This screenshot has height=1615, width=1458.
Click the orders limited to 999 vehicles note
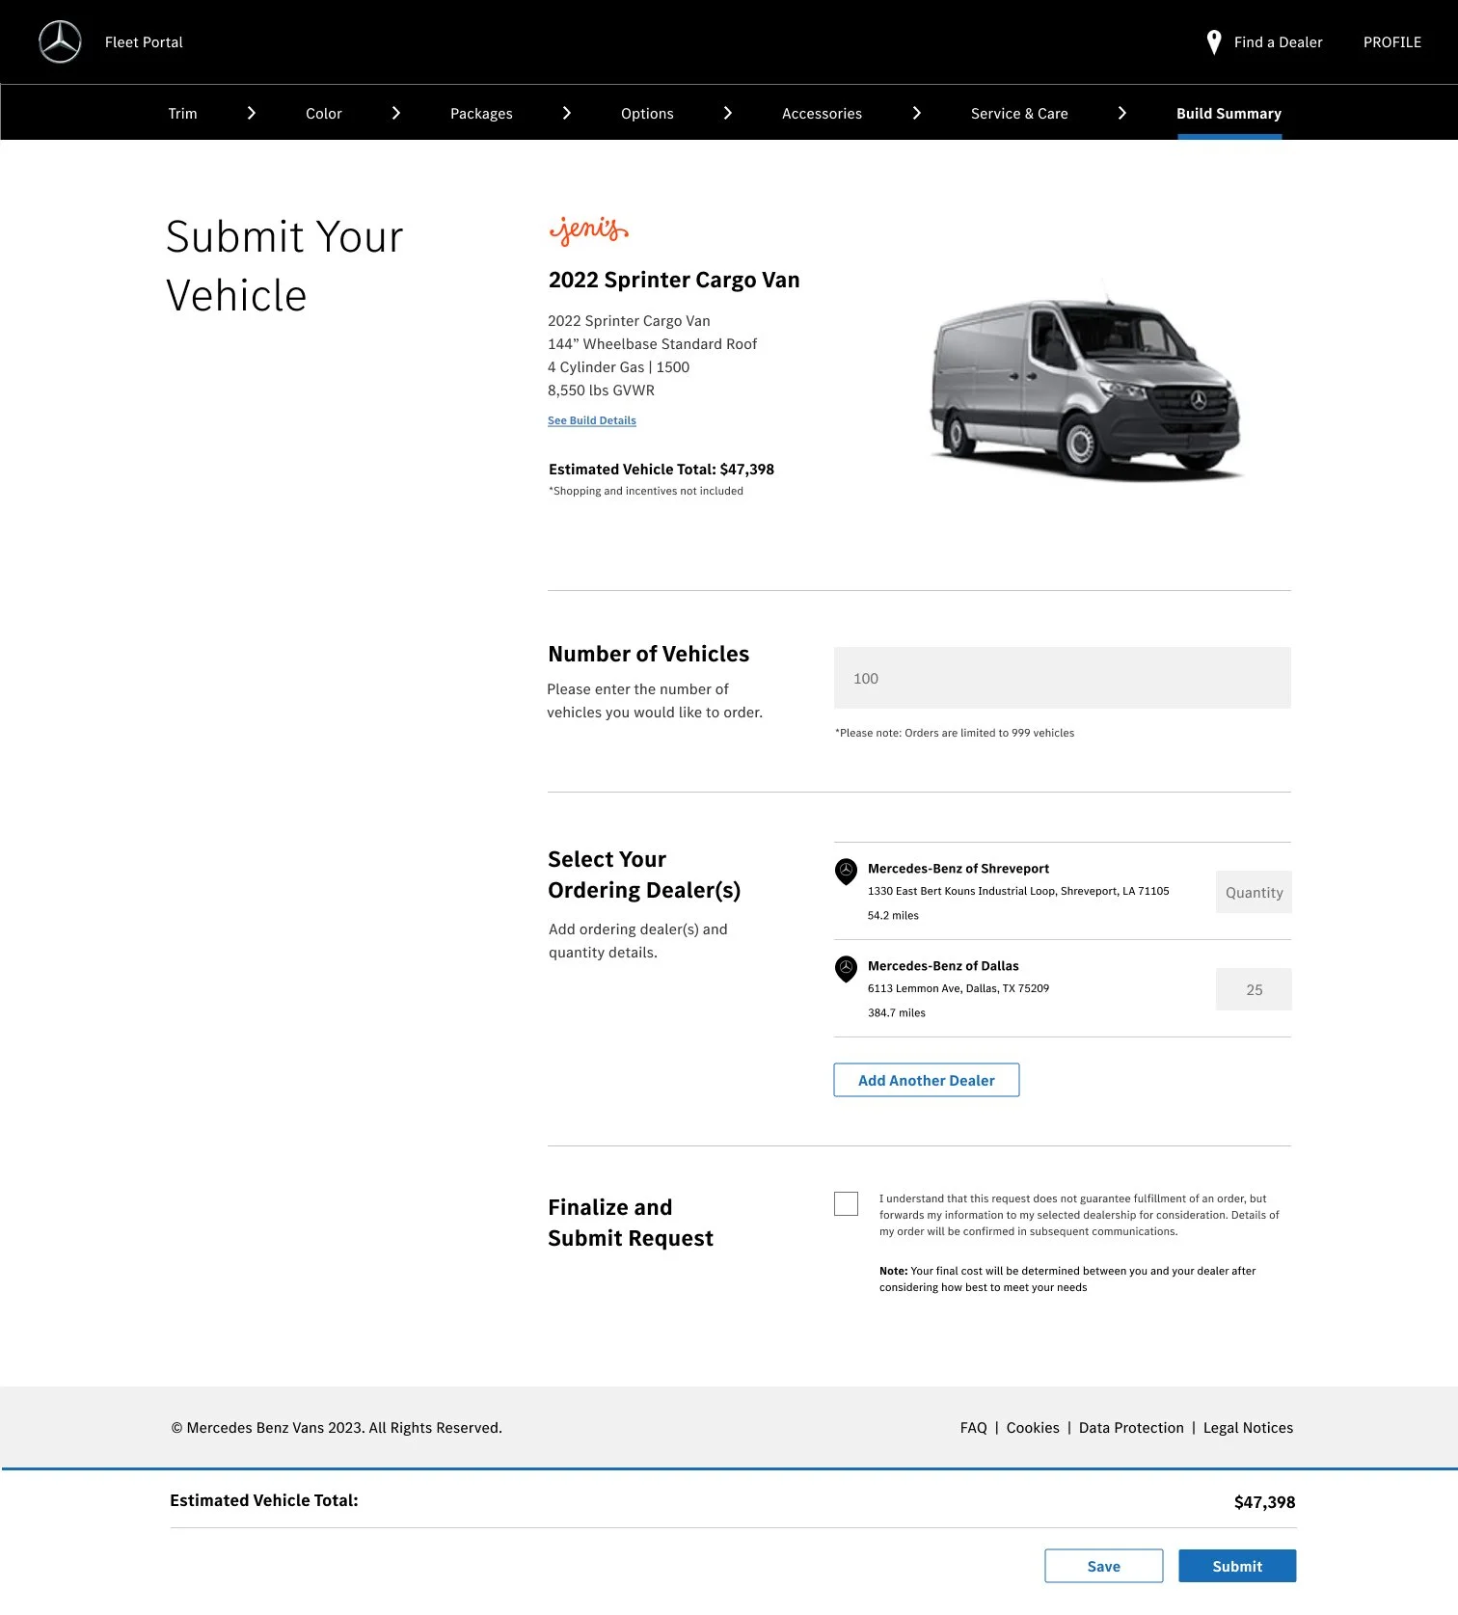click(x=955, y=733)
